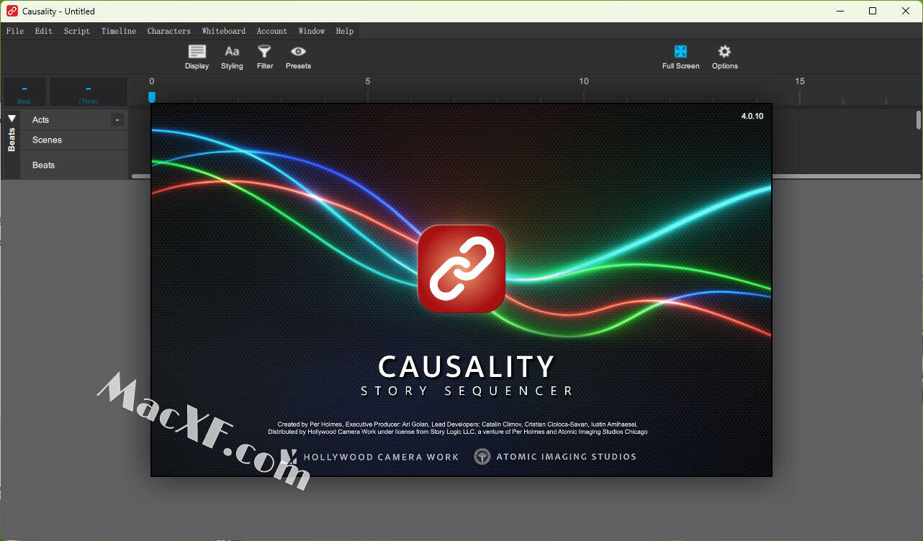Screen dimensions: 923x541
Task: Close the Causality window
Action: click(x=906, y=11)
